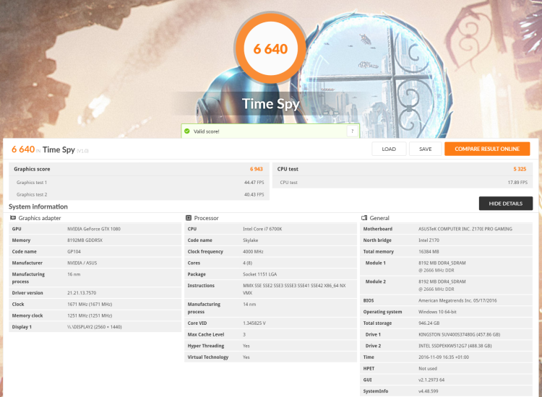
Task: Click the Graphics adapter section icon
Action: click(x=13, y=218)
